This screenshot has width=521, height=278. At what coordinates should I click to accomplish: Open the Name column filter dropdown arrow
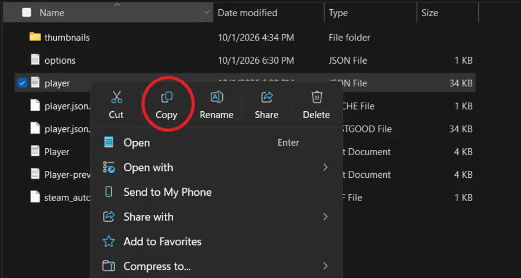[x=207, y=13]
